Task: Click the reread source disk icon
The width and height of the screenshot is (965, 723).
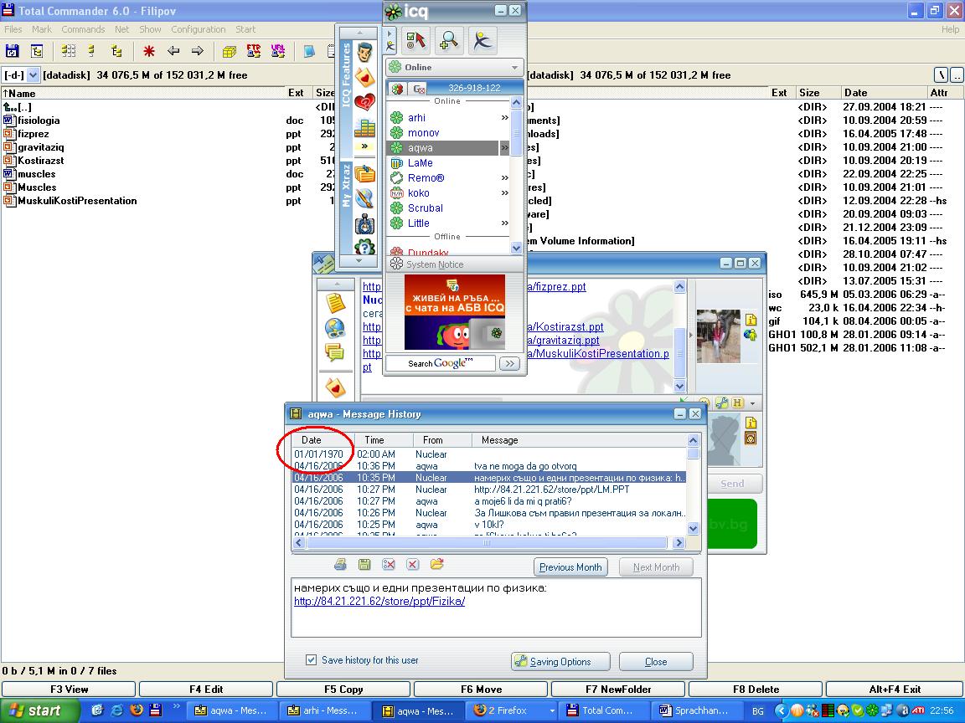Action: tap(13, 52)
